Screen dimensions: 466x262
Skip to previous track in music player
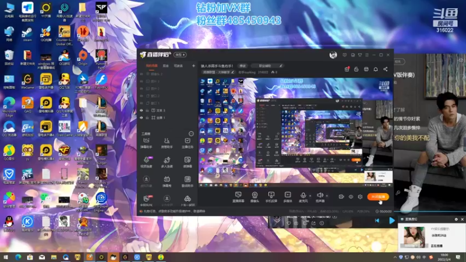[377, 221]
